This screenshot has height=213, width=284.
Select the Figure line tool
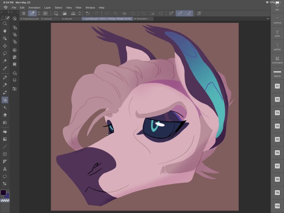5,147
